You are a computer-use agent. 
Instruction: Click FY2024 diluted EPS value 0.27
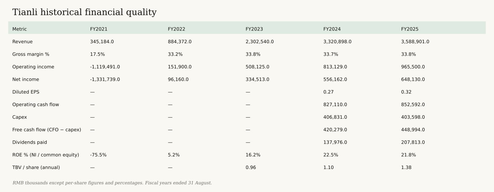(x=328, y=92)
